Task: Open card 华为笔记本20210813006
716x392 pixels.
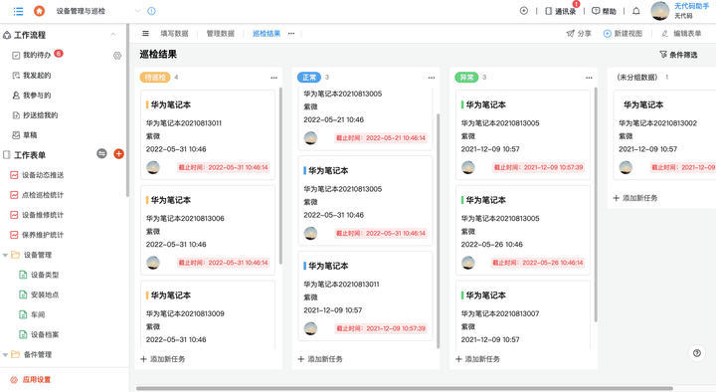Action: (x=208, y=230)
